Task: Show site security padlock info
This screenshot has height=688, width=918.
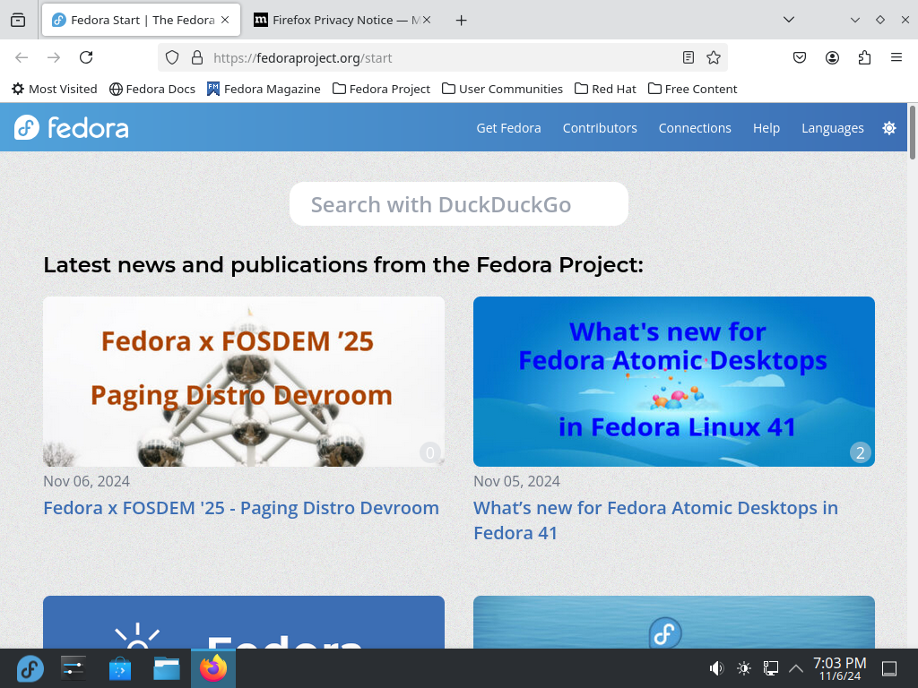Action: coord(197,57)
